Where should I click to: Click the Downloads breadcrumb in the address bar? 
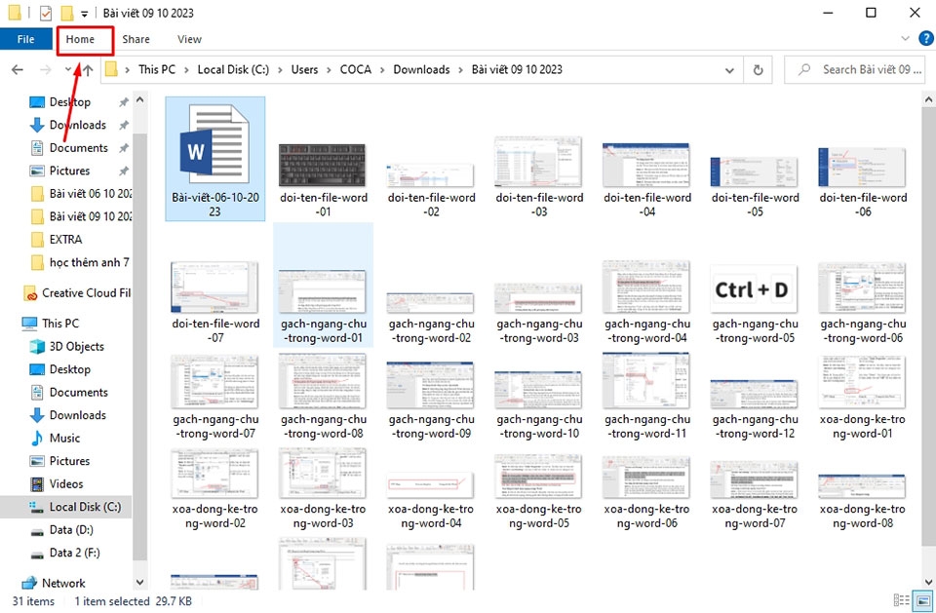(421, 69)
